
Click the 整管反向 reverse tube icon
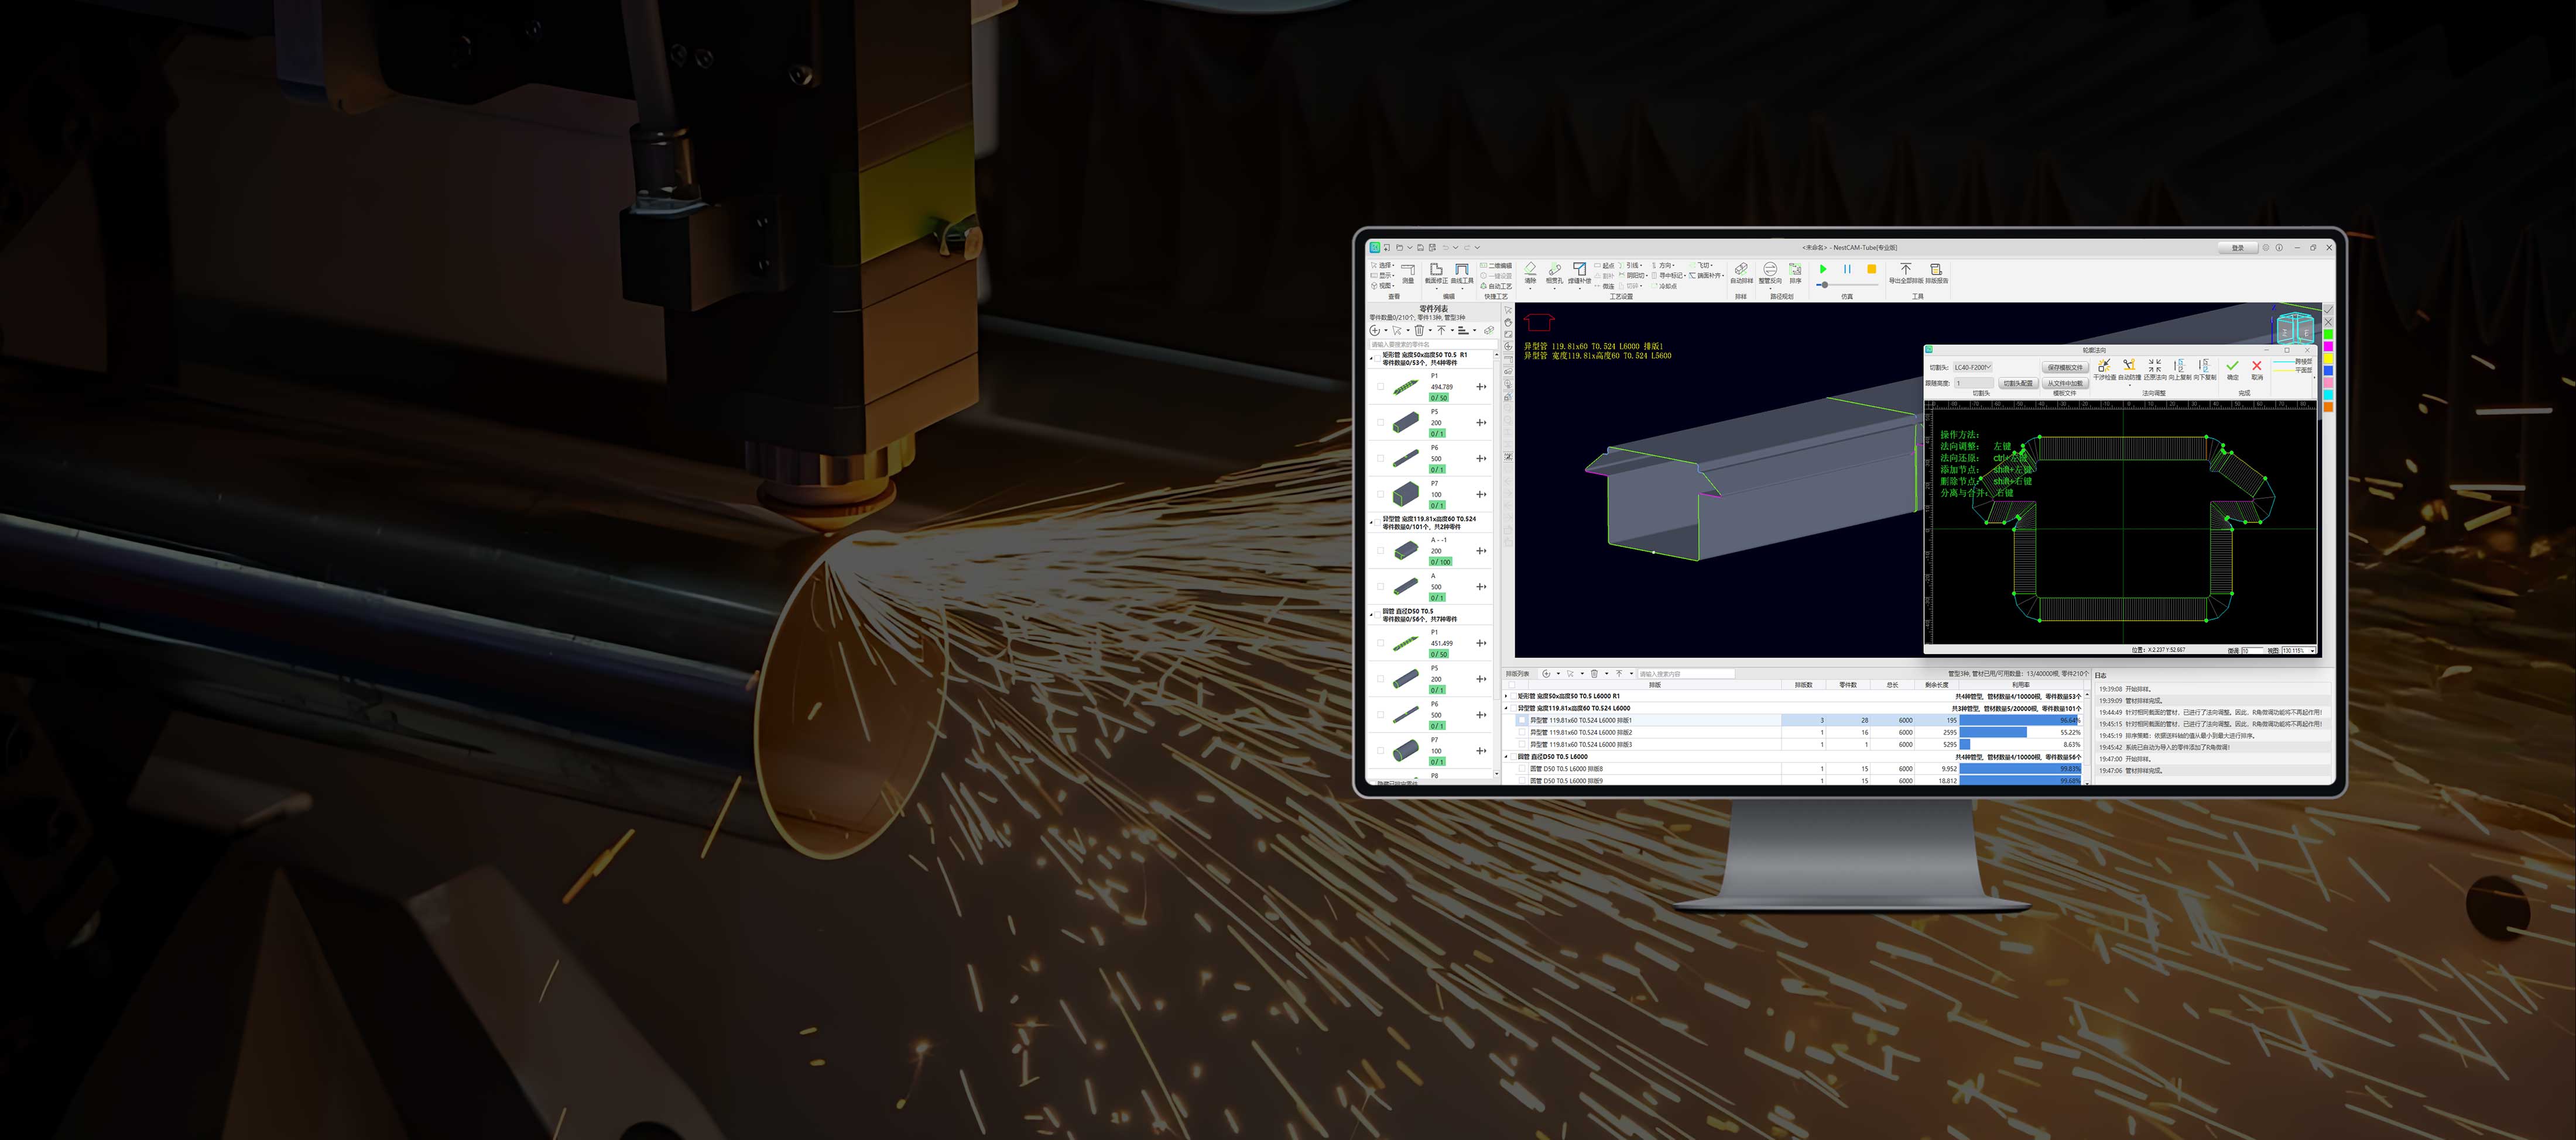point(1770,268)
